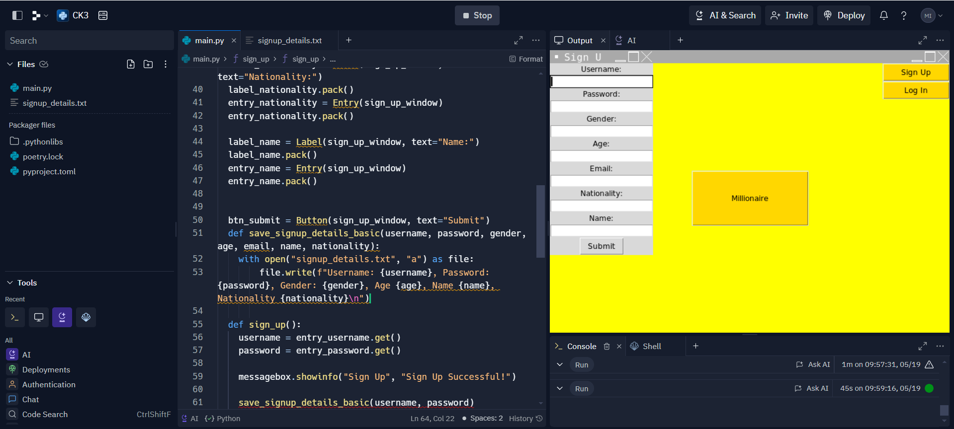Click the Sign Up button in app
Viewport: 954px width, 429px height.
(916, 72)
